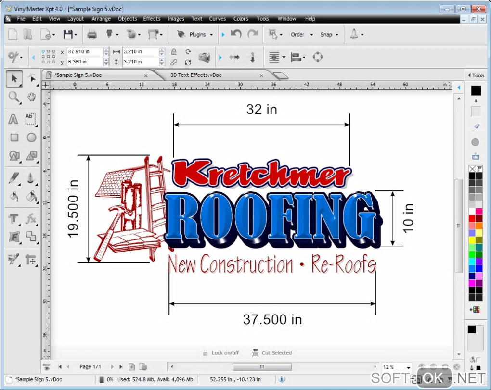Toggle the chain link size option
Image resolution: width=491 pixels, height=390 pixels.
(x=174, y=62)
